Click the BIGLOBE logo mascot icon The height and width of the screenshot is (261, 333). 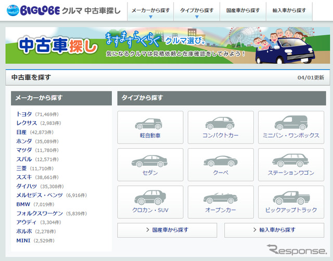pyautogui.click(x=13, y=10)
